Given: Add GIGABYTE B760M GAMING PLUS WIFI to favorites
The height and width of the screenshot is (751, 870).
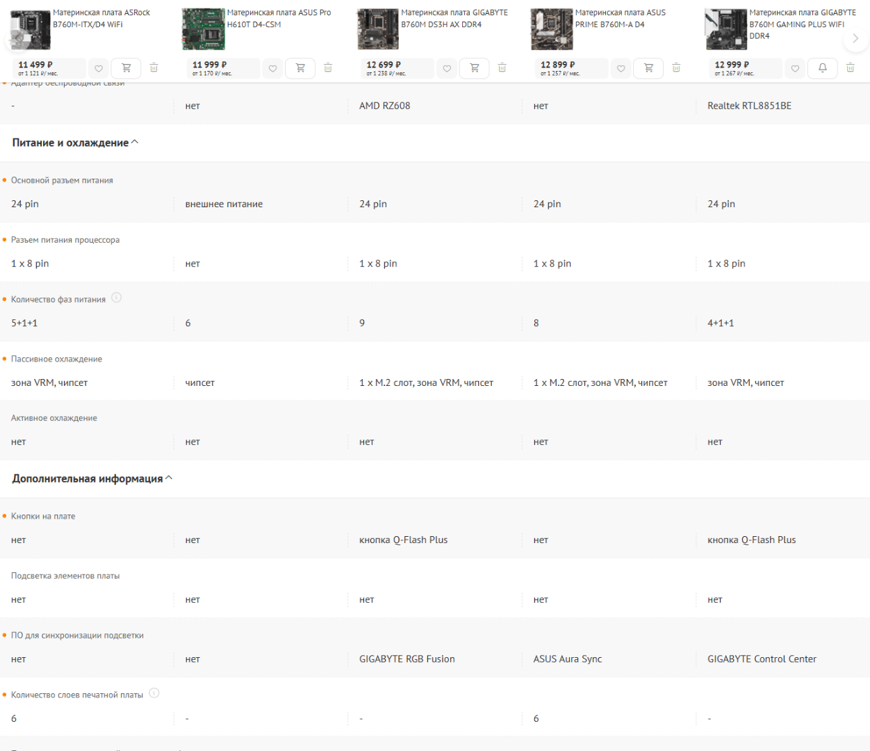Looking at the screenshot, I should (795, 68).
